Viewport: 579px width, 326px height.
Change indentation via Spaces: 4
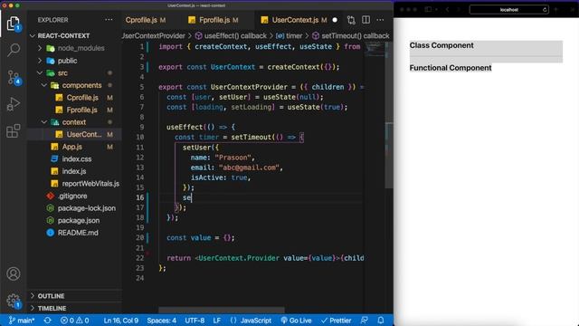pyautogui.click(x=161, y=321)
